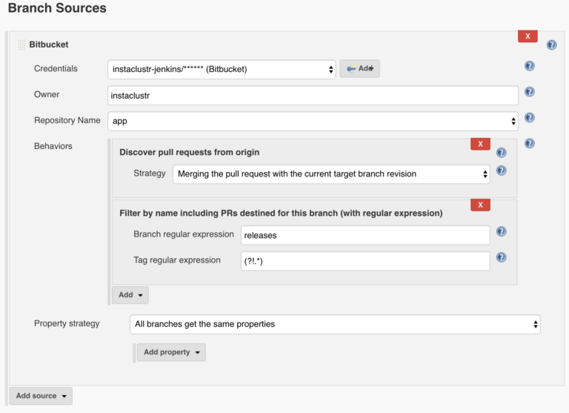Click into the Owner text field

313,96
